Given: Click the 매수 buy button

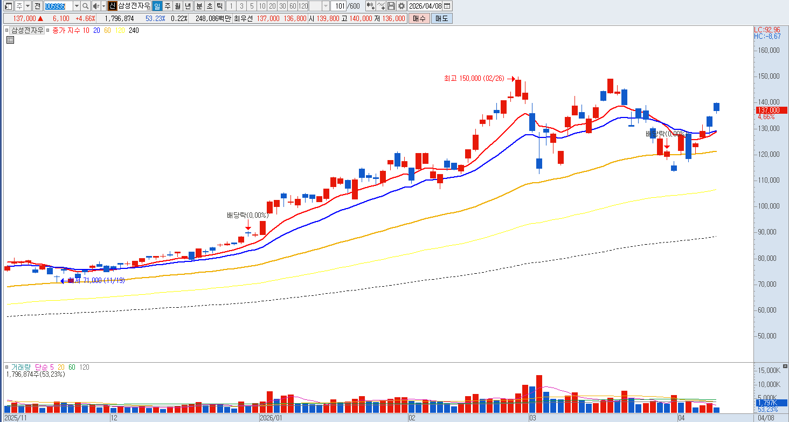Looking at the screenshot, I should pyautogui.click(x=419, y=18).
